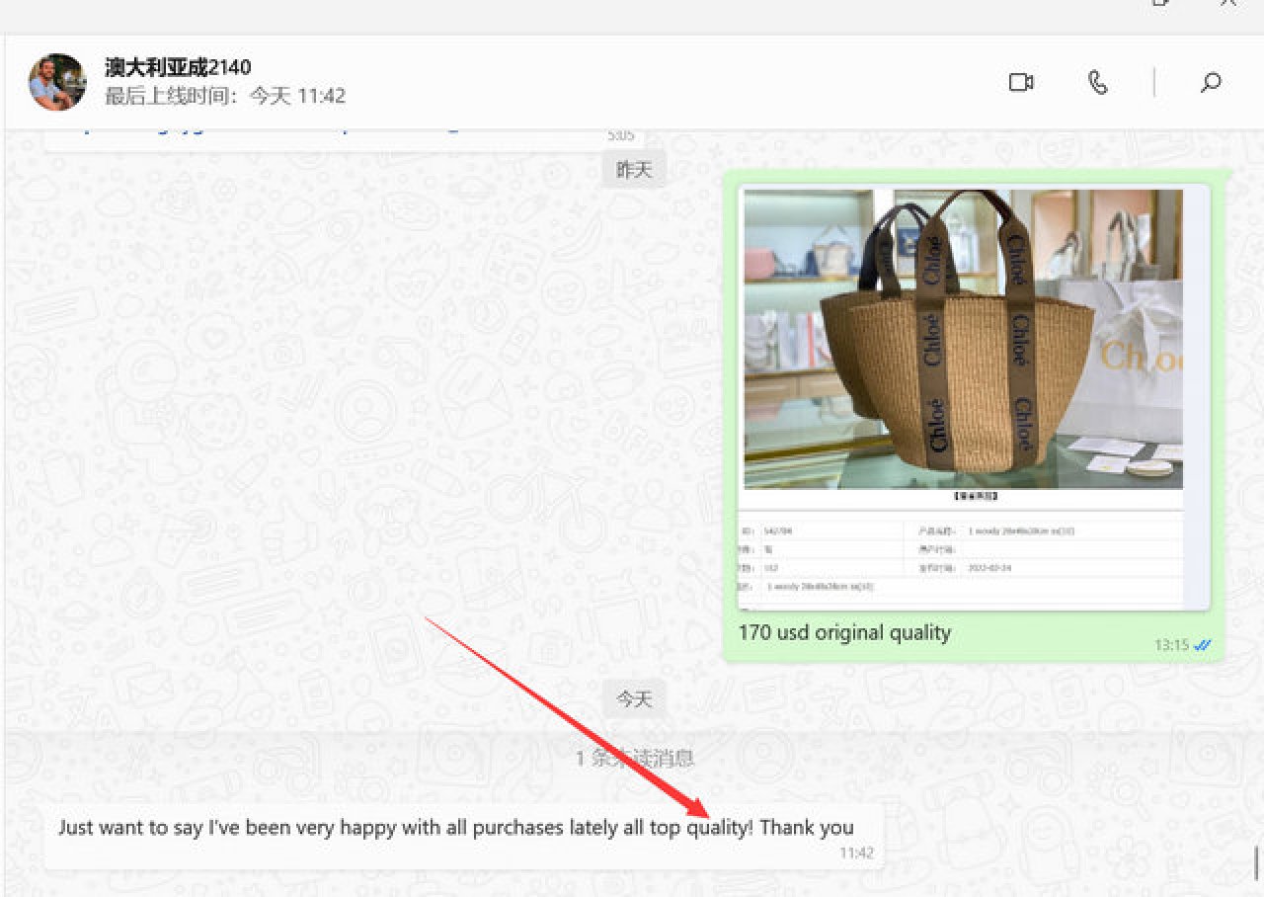
Task: Select the "Just want to say" incoming message
Action: 454,828
